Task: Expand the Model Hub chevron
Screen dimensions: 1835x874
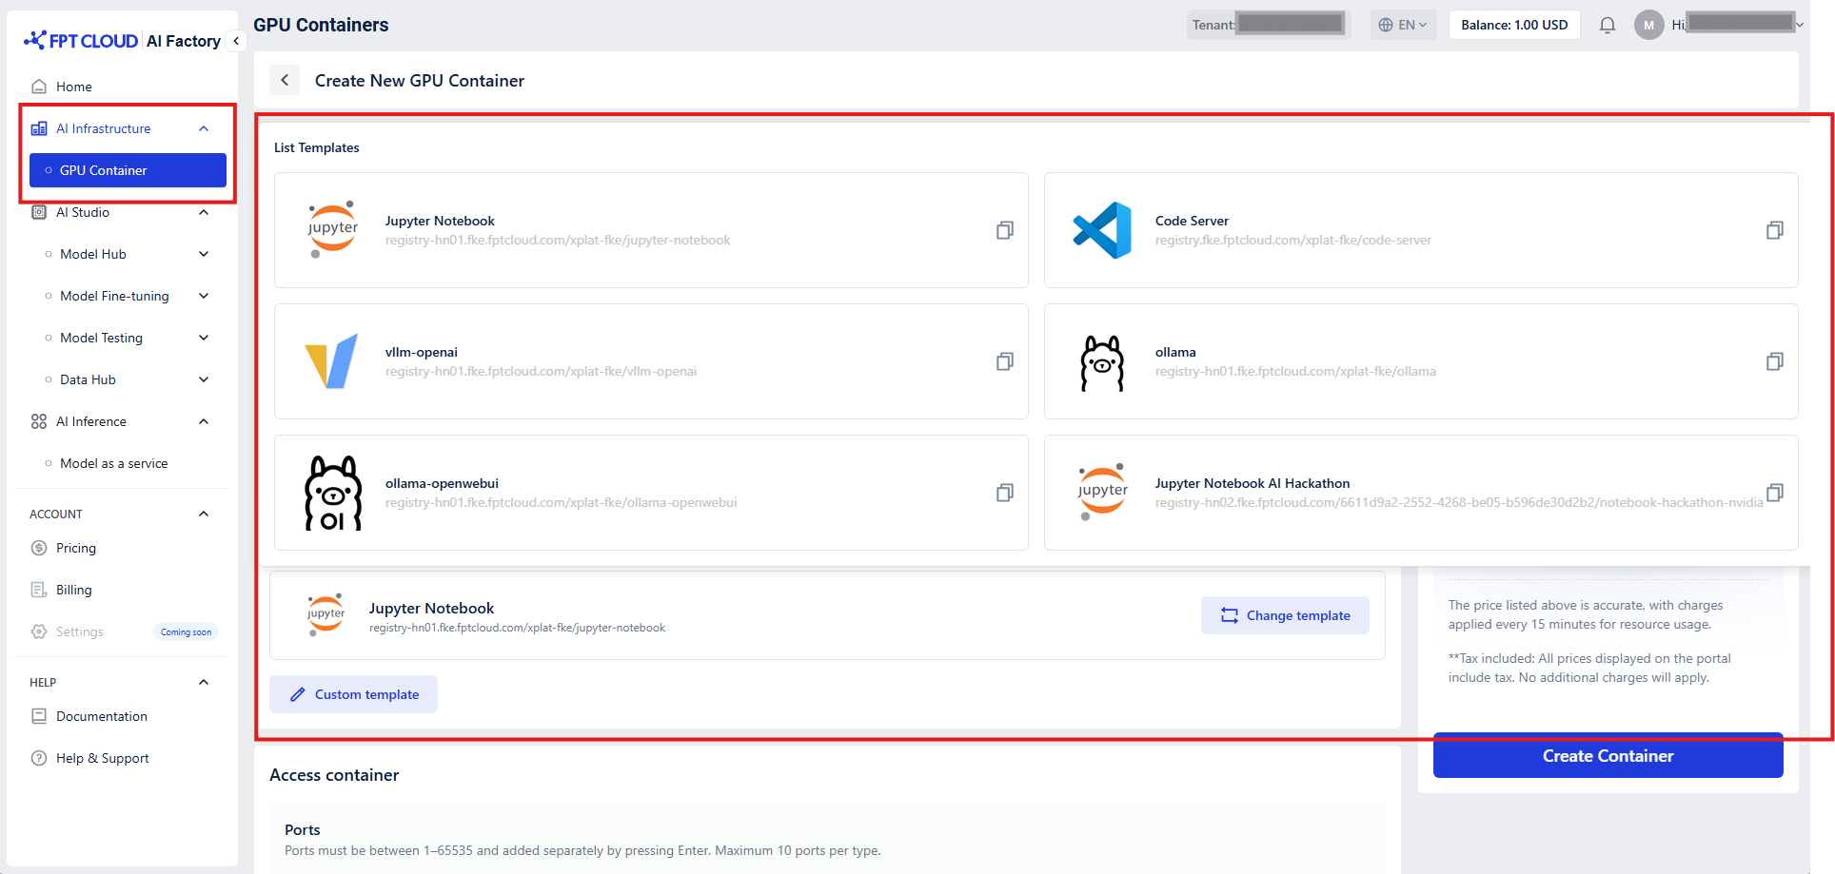Action: (x=204, y=254)
